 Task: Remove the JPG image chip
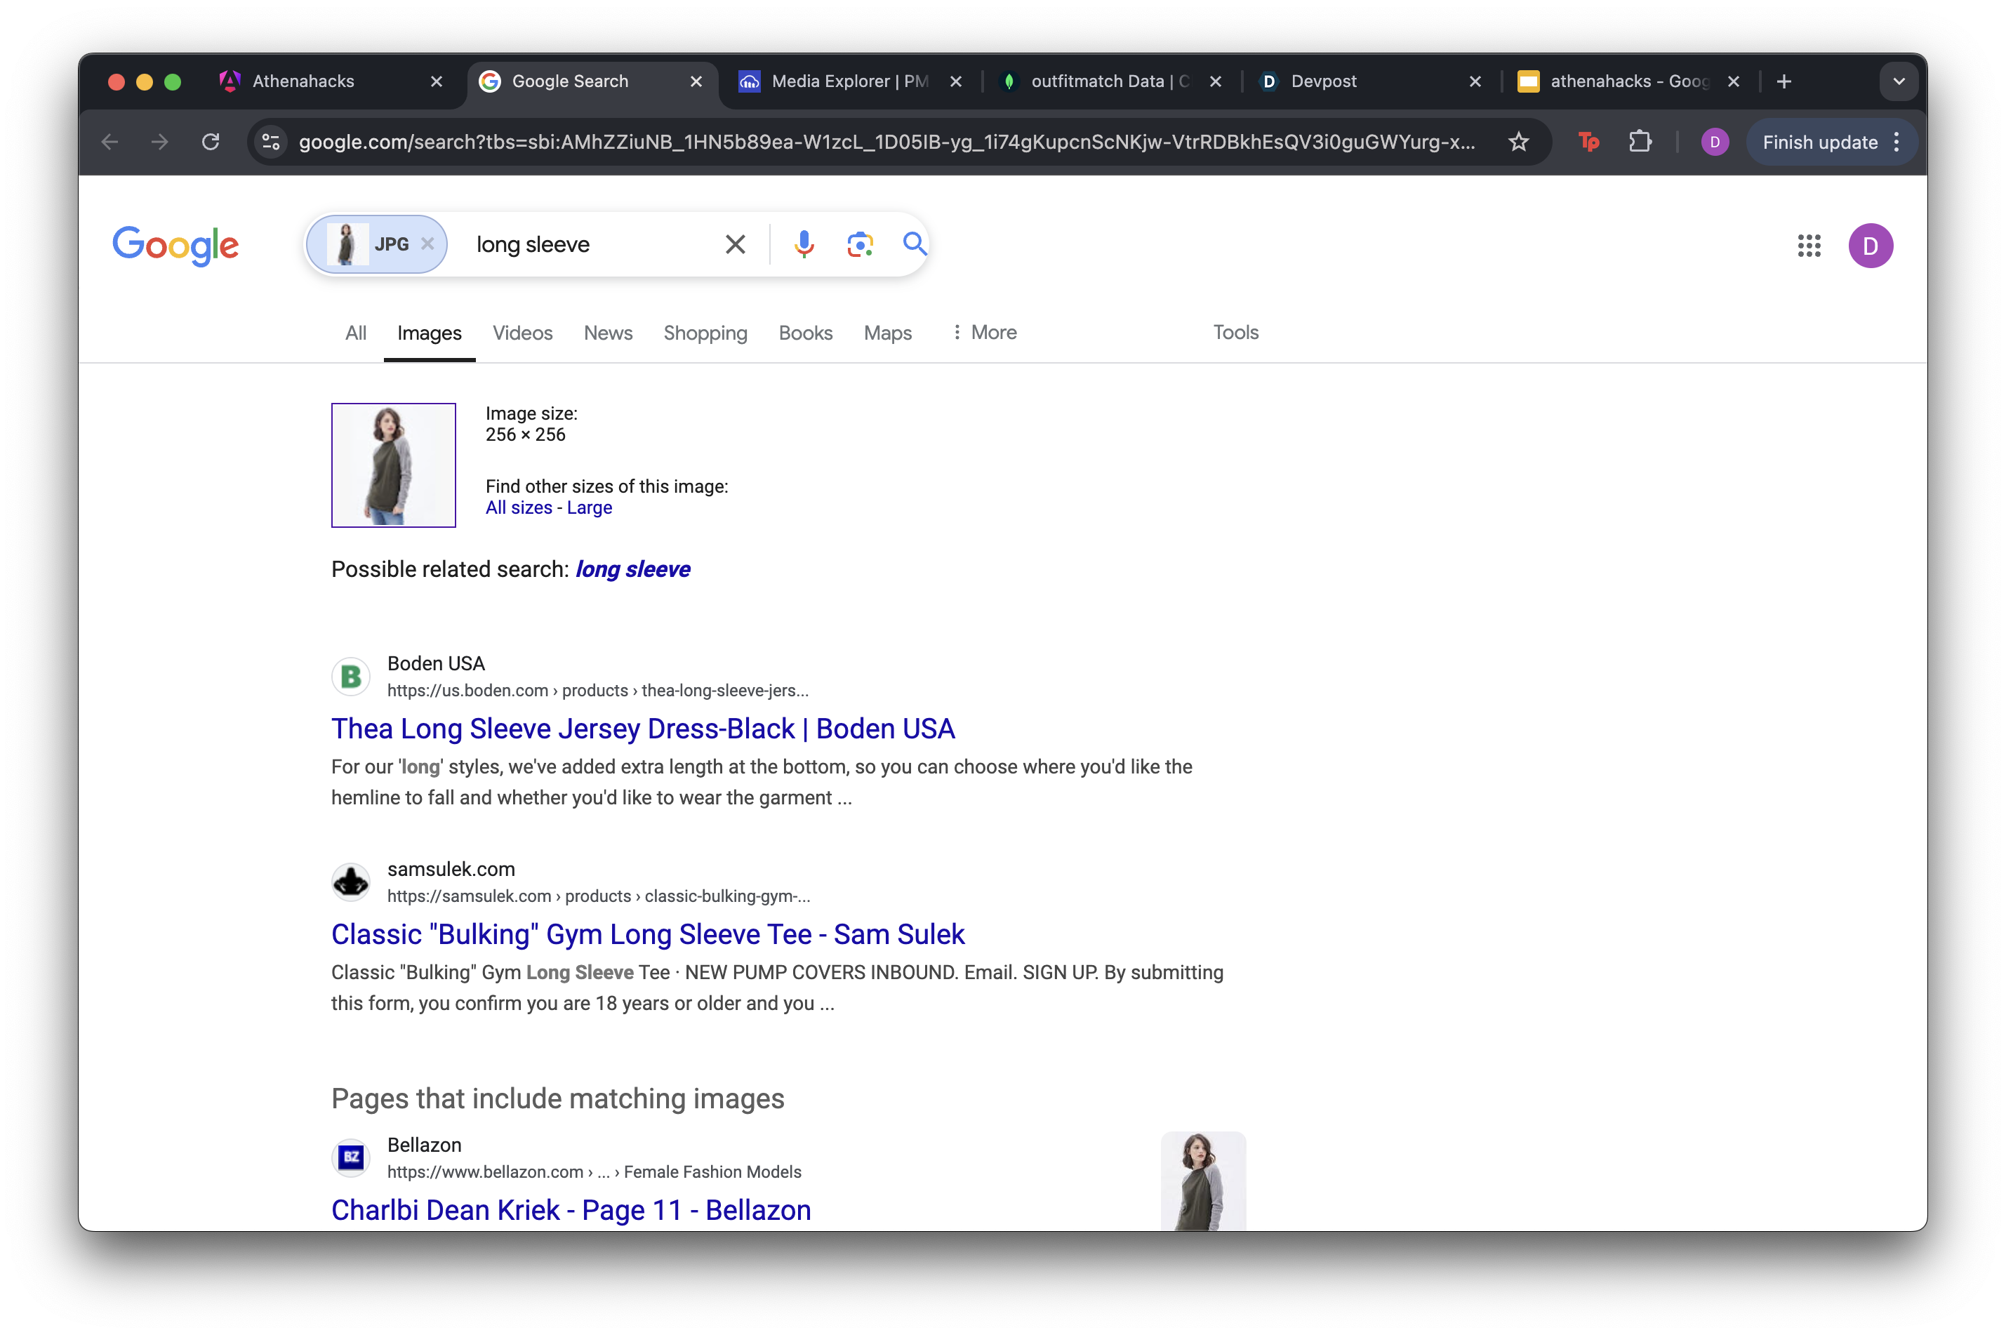(x=427, y=244)
